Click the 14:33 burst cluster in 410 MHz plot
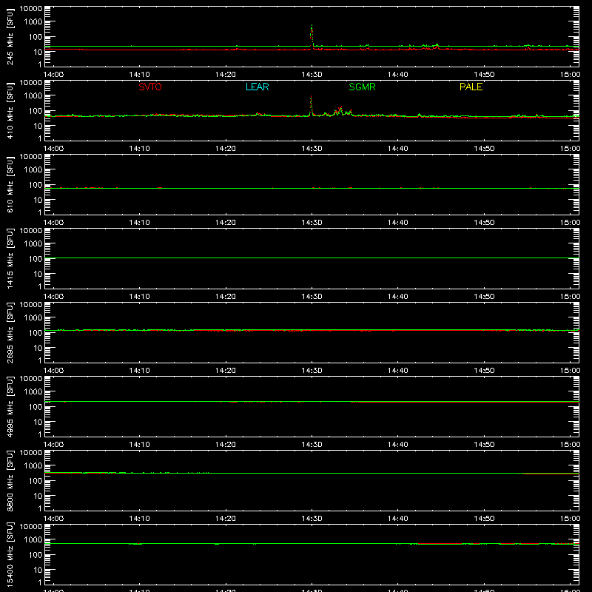This screenshot has width=592, height=592. point(342,111)
